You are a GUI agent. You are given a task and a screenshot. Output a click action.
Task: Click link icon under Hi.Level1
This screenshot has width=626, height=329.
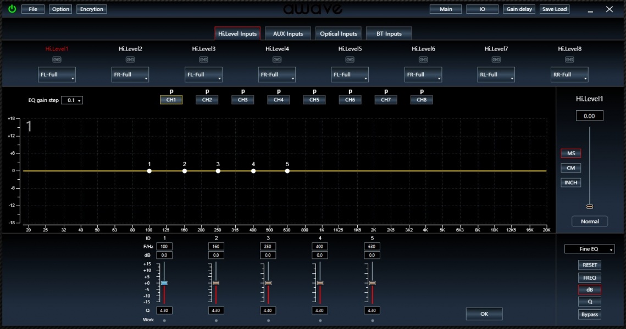point(57,60)
